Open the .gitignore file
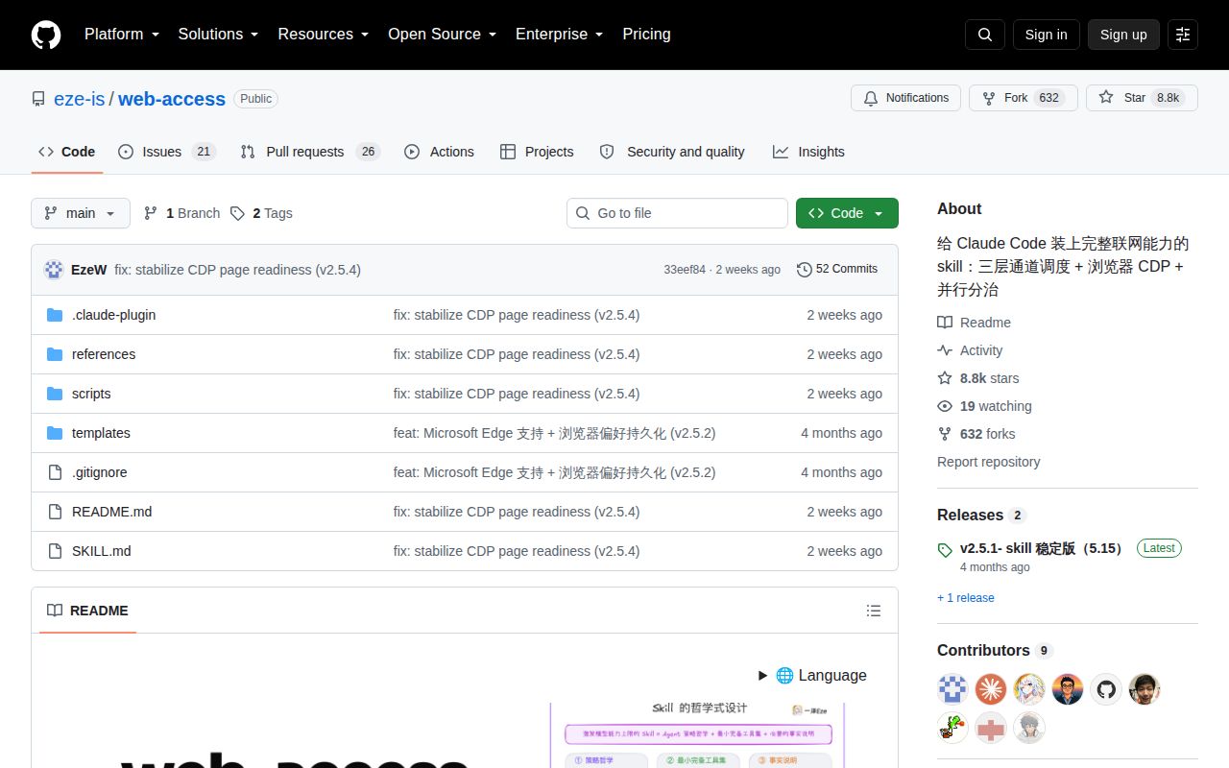The image size is (1229, 768). pyautogui.click(x=99, y=472)
